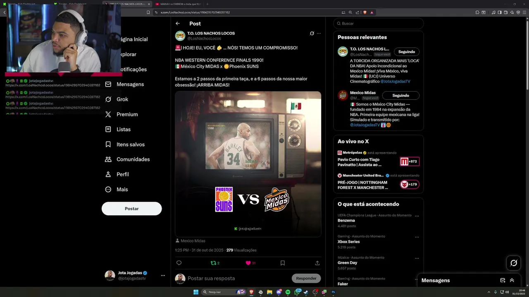Open File Explorer from the taskbar
This screenshot has height=297, width=529.
pyautogui.click(x=269, y=292)
